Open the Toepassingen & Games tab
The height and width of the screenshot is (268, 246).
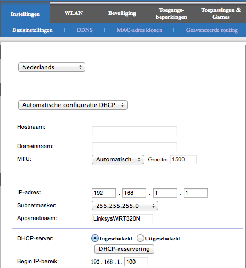(x=221, y=13)
